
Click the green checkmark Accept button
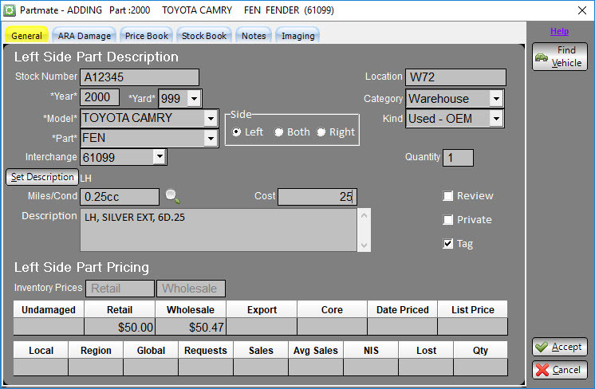(x=560, y=347)
